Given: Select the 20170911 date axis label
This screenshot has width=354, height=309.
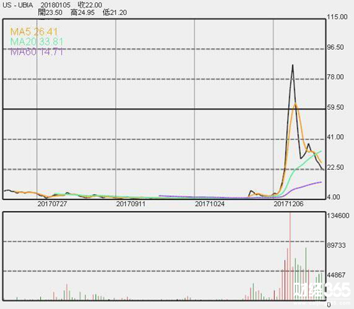Looking at the screenshot, I should [x=131, y=204].
